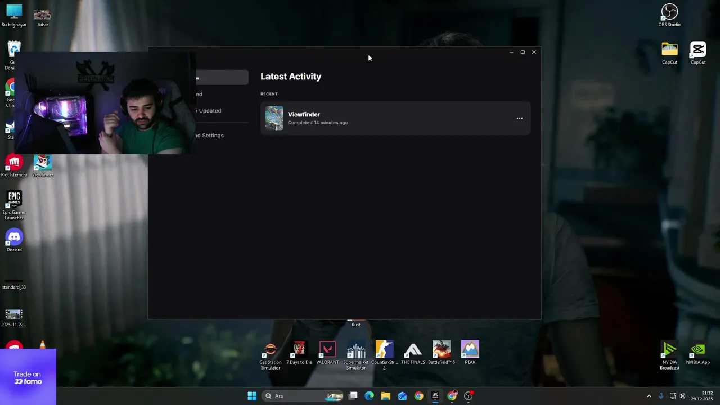
Task: Select the PEAK desktop shortcut
Action: point(470,353)
